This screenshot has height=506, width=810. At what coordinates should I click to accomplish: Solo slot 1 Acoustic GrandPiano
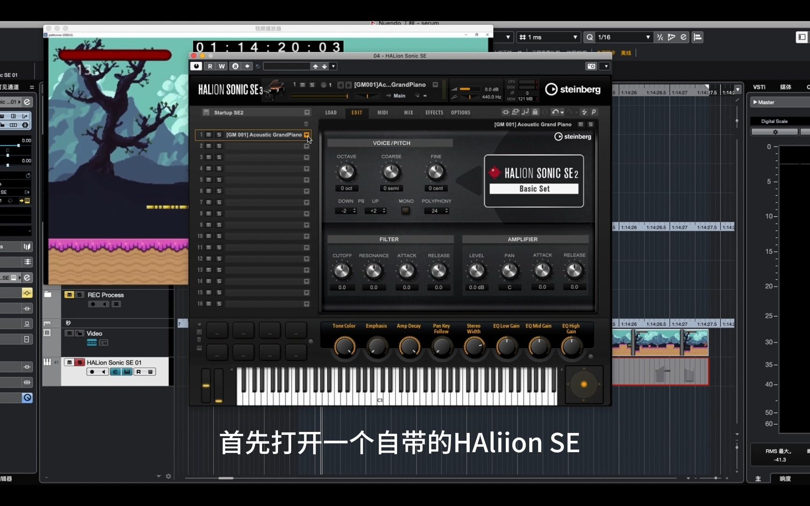point(219,134)
